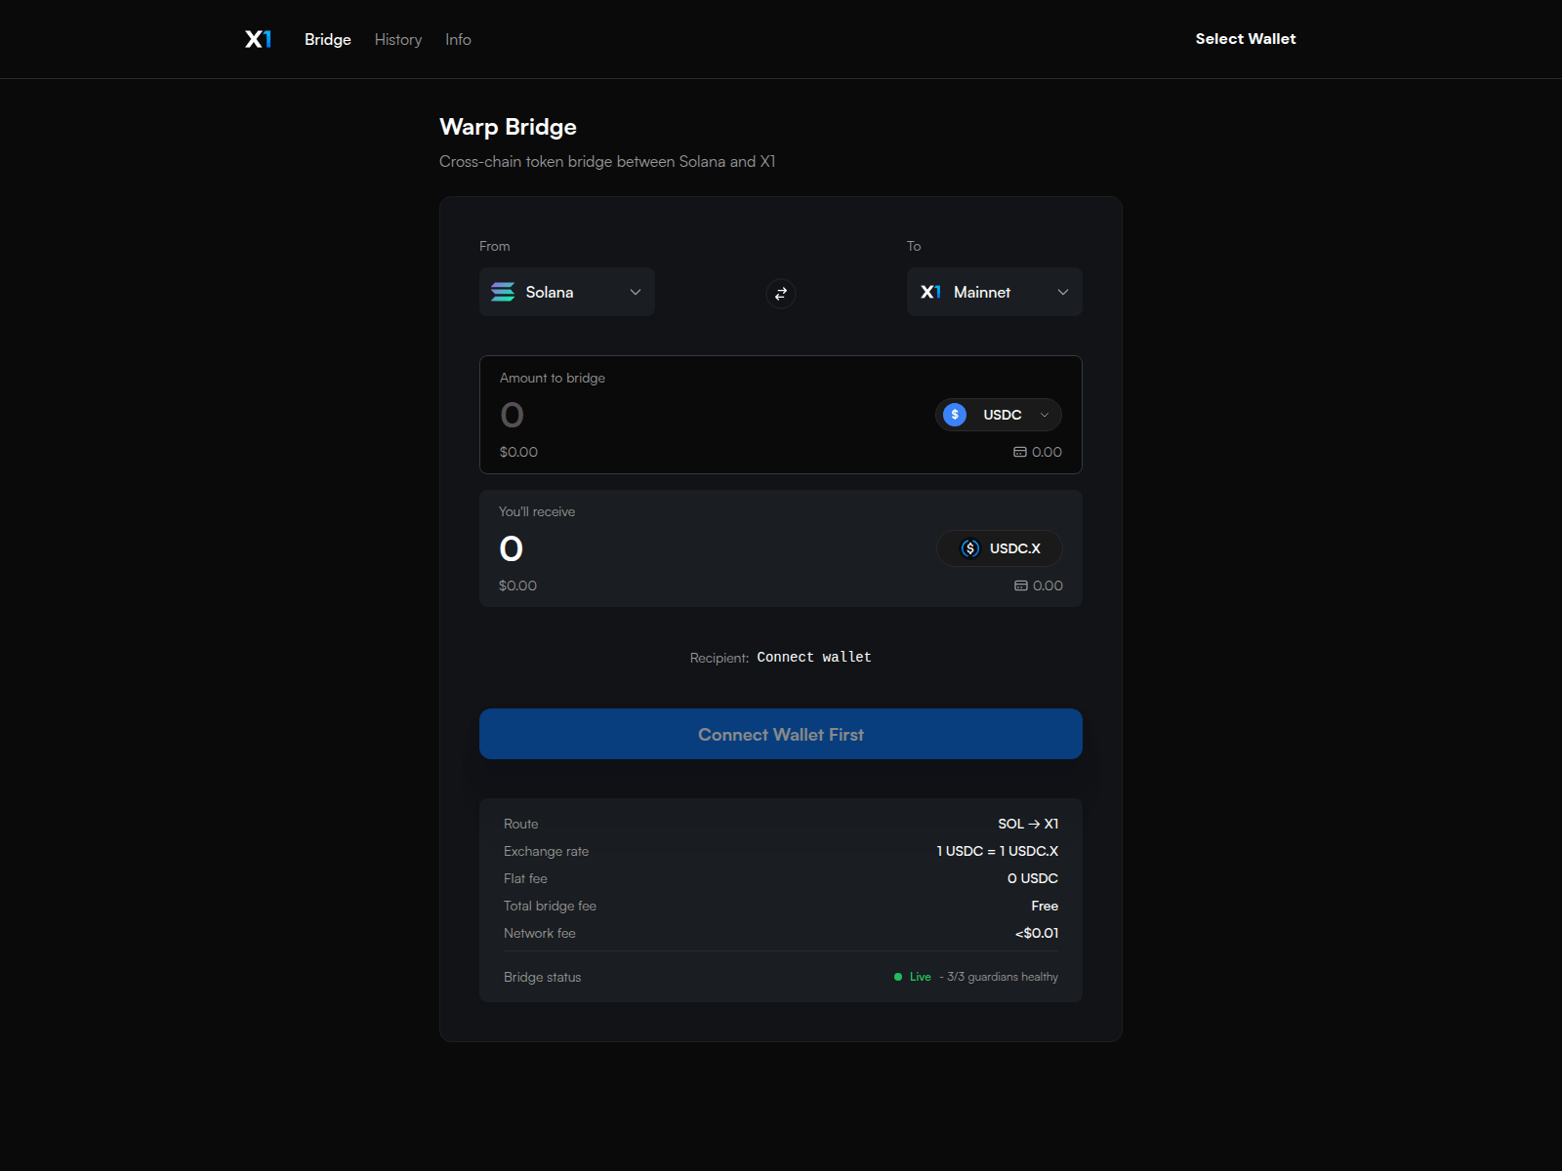Click the X1 Mainnet logo icon

931,292
